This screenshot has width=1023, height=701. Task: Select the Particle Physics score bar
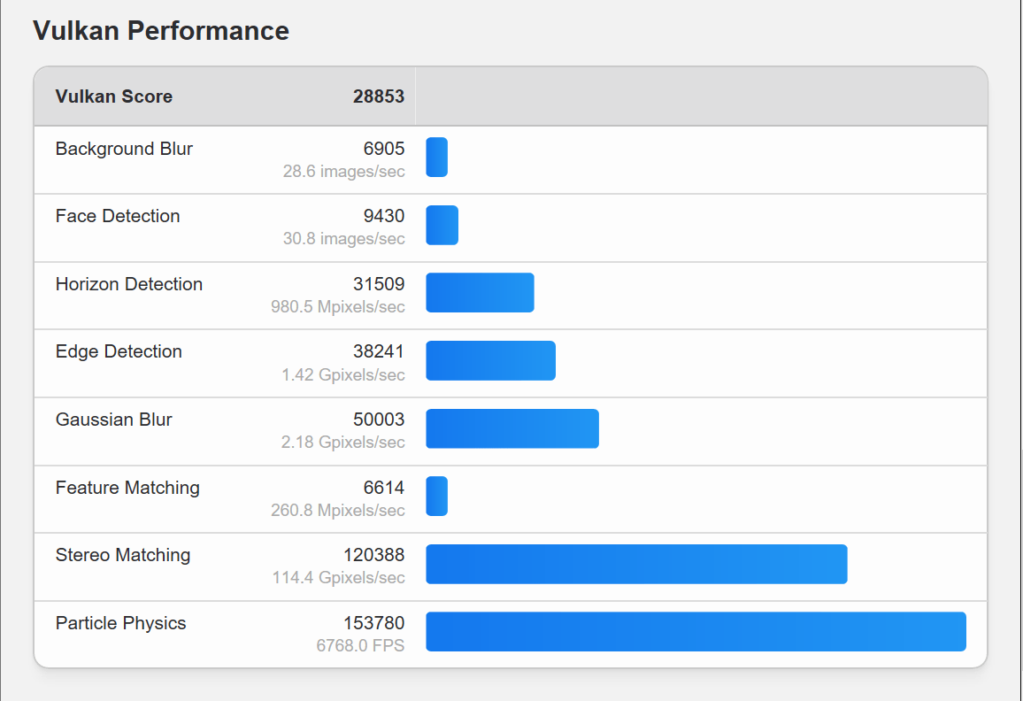tap(696, 632)
